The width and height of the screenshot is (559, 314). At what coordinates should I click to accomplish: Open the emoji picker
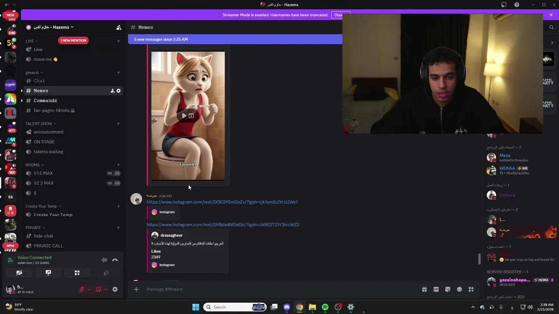[x=459, y=289]
